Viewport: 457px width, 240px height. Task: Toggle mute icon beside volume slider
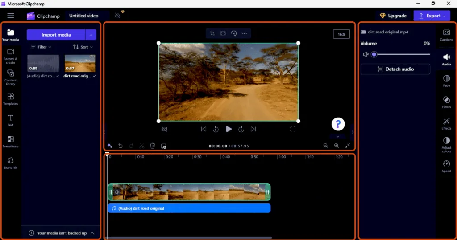coord(366,54)
